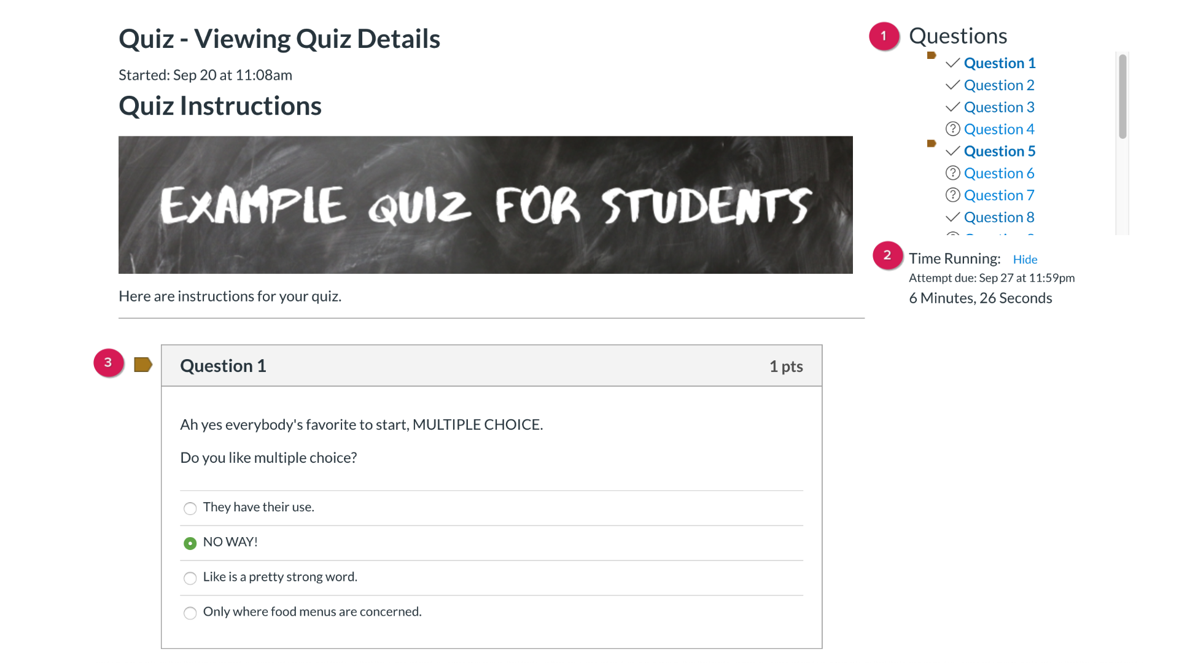The width and height of the screenshot is (1179, 663).
Task: Jump to Question 3 in the sidebar
Action: (998, 107)
